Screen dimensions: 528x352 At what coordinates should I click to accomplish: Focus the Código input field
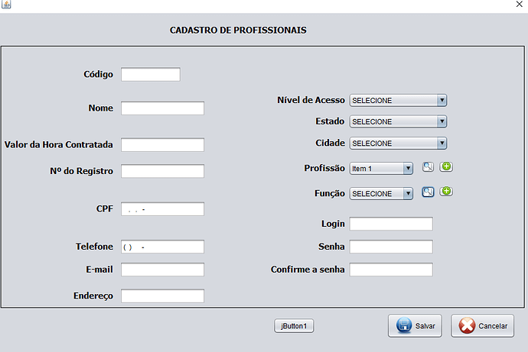click(151, 74)
